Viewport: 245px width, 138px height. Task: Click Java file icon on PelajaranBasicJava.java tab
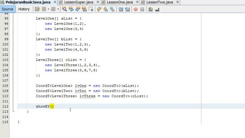pos(2,2)
